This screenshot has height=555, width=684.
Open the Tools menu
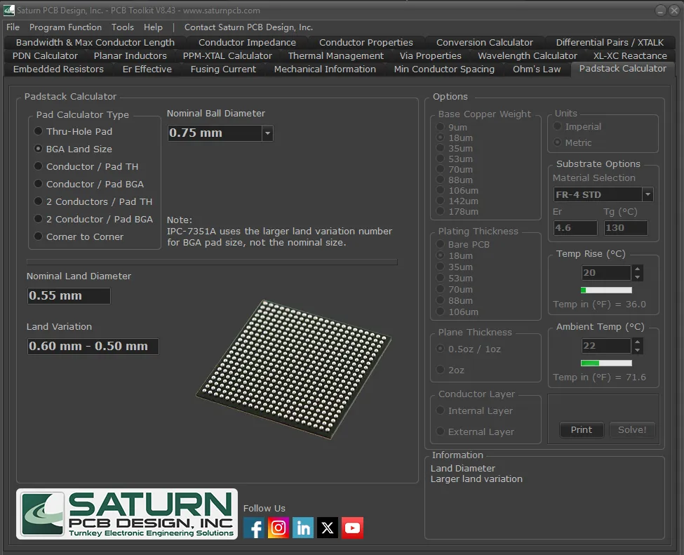pos(123,27)
